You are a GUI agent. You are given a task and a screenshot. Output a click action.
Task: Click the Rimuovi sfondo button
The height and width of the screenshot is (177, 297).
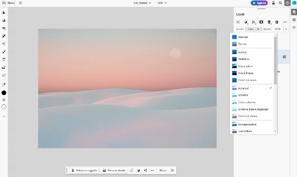click(114, 170)
